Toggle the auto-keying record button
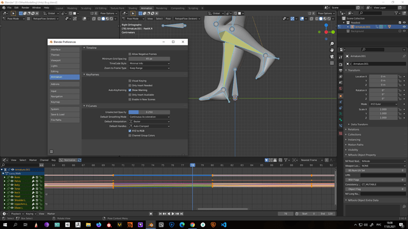Viewport: 408px width, 229px height. pos(151,214)
